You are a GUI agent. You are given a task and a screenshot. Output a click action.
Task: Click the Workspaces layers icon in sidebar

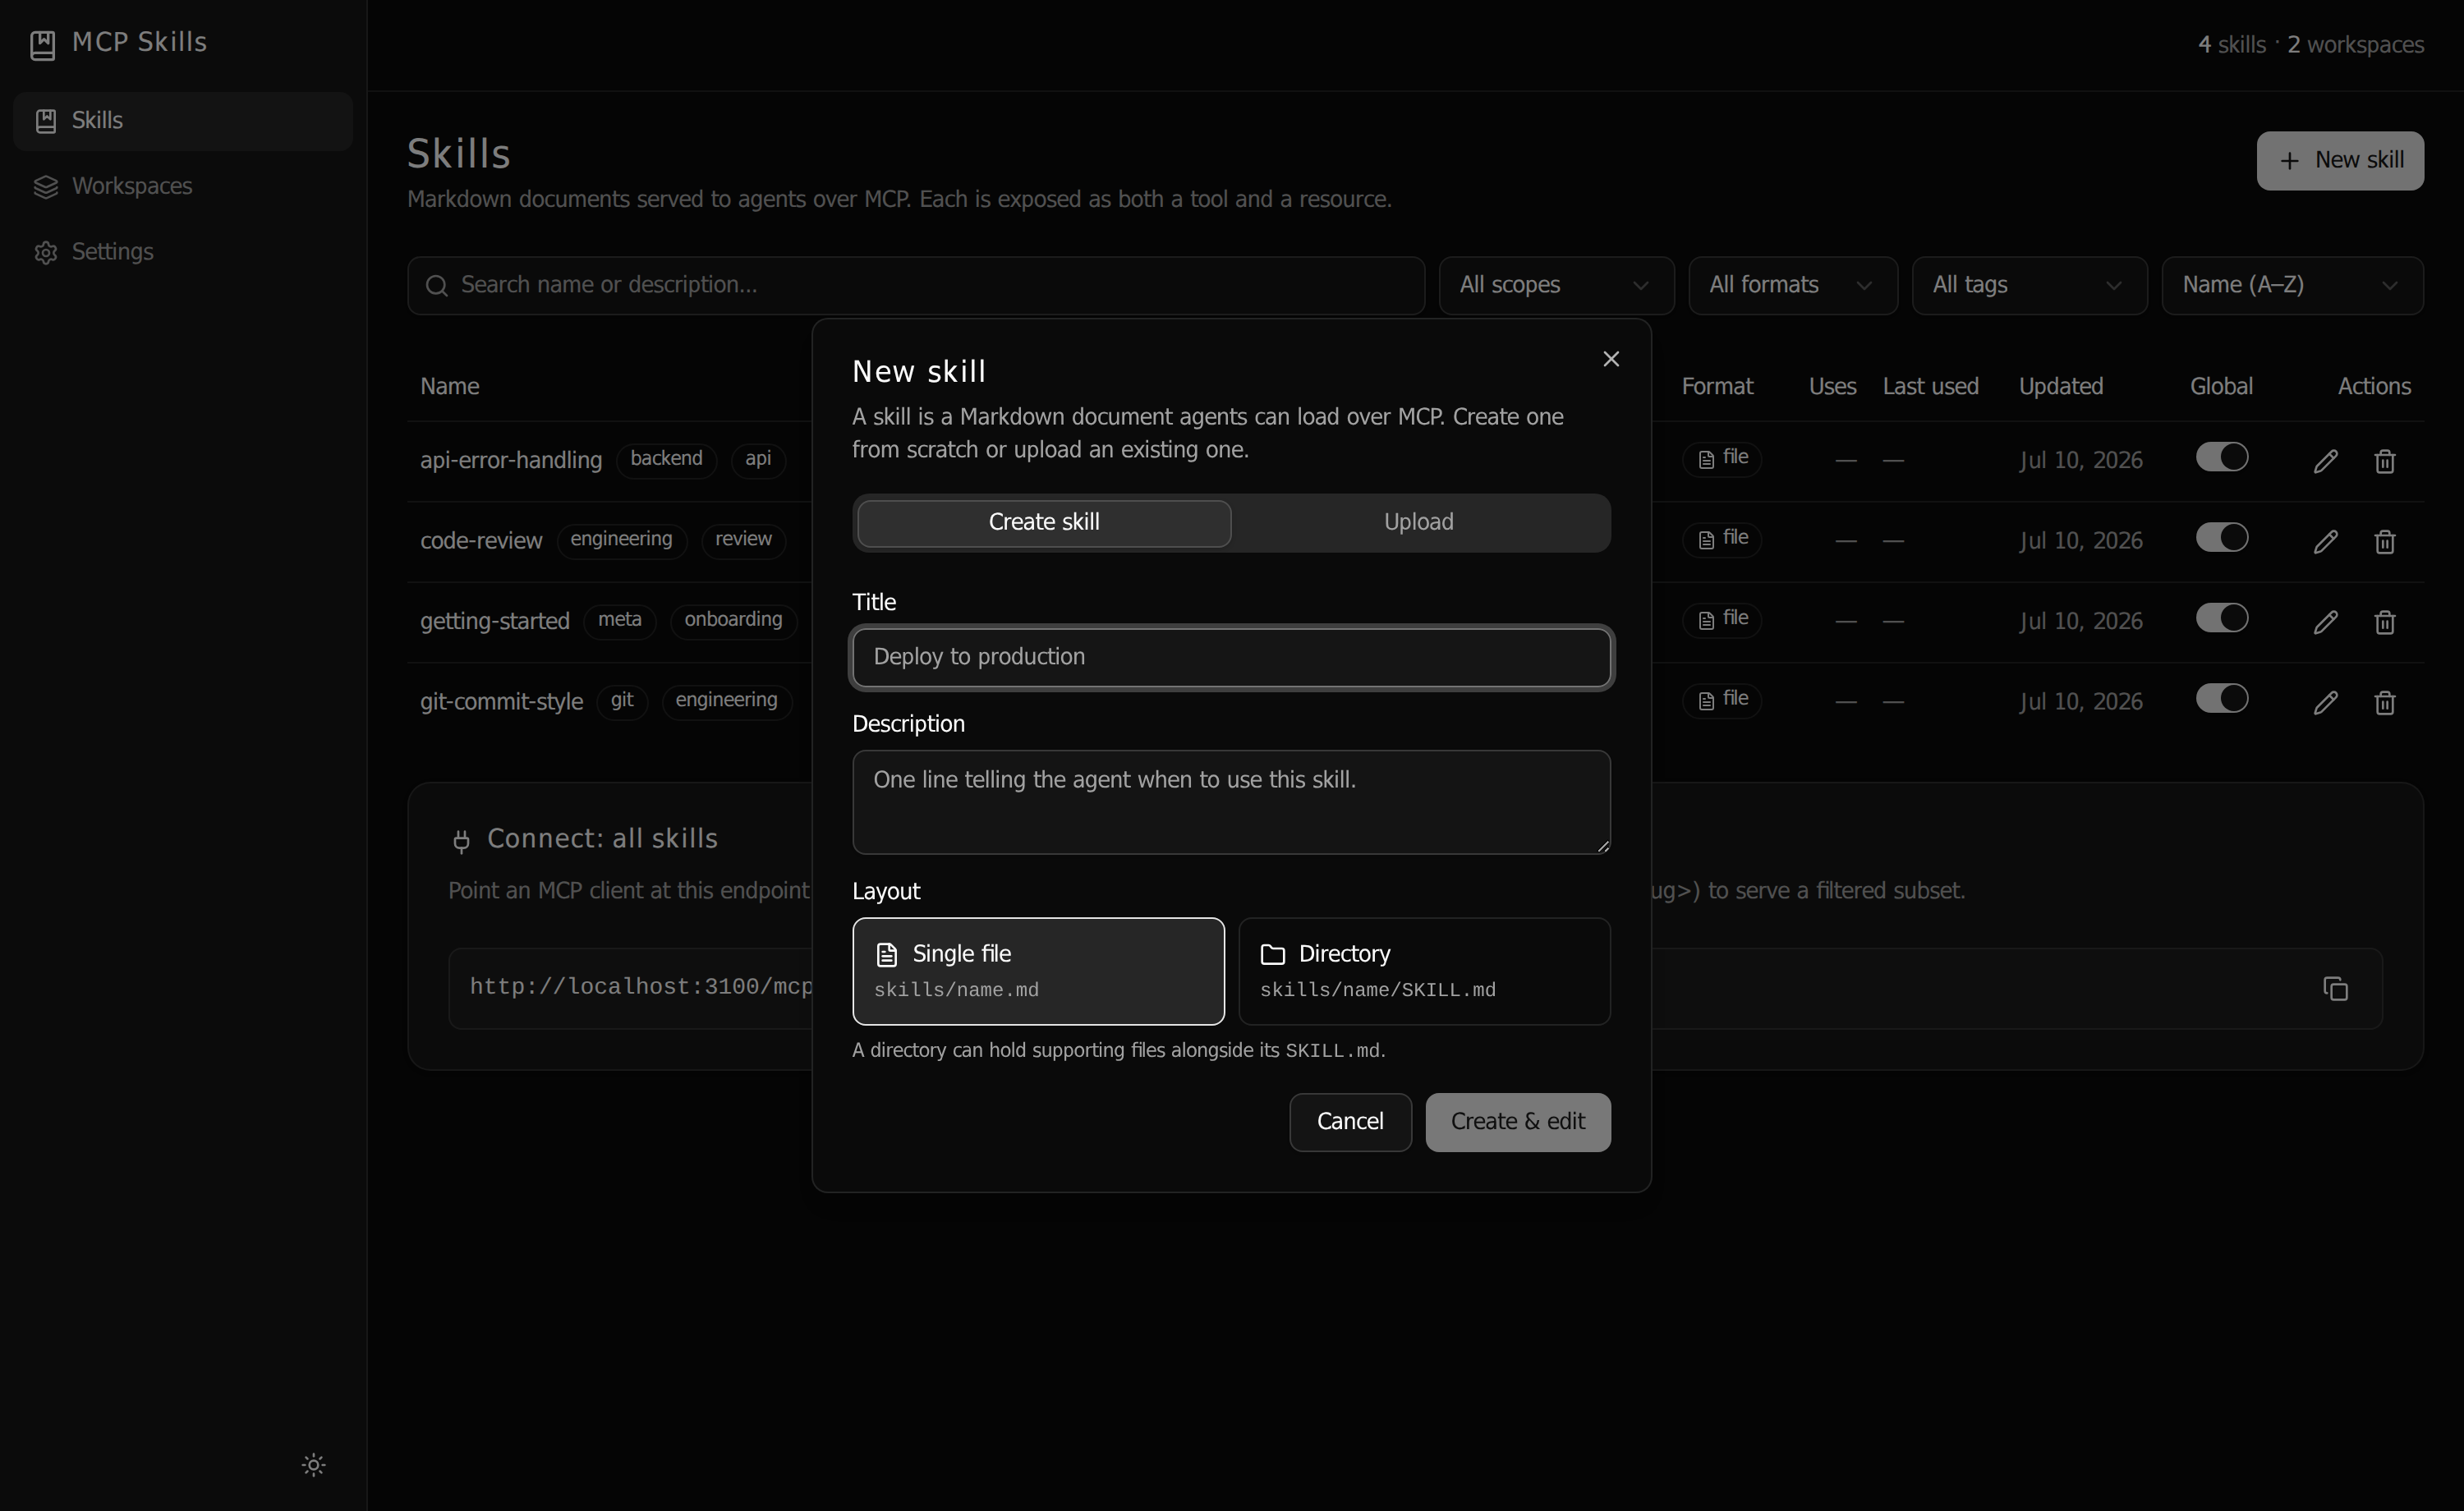point(46,187)
